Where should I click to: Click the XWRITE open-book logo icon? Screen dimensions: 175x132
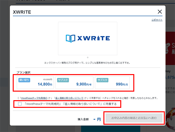70,38
